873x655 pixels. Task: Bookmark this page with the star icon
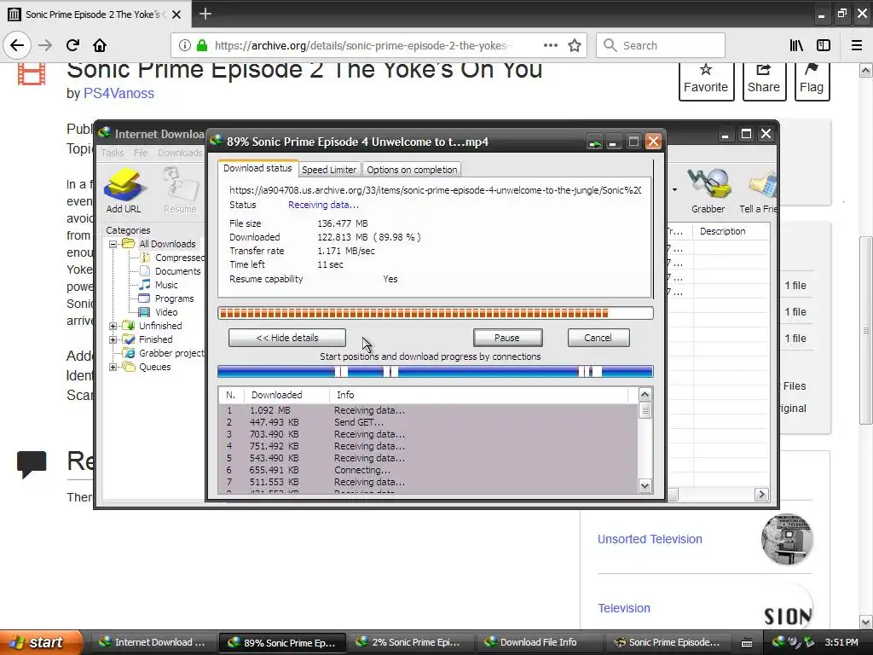[575, 46]
